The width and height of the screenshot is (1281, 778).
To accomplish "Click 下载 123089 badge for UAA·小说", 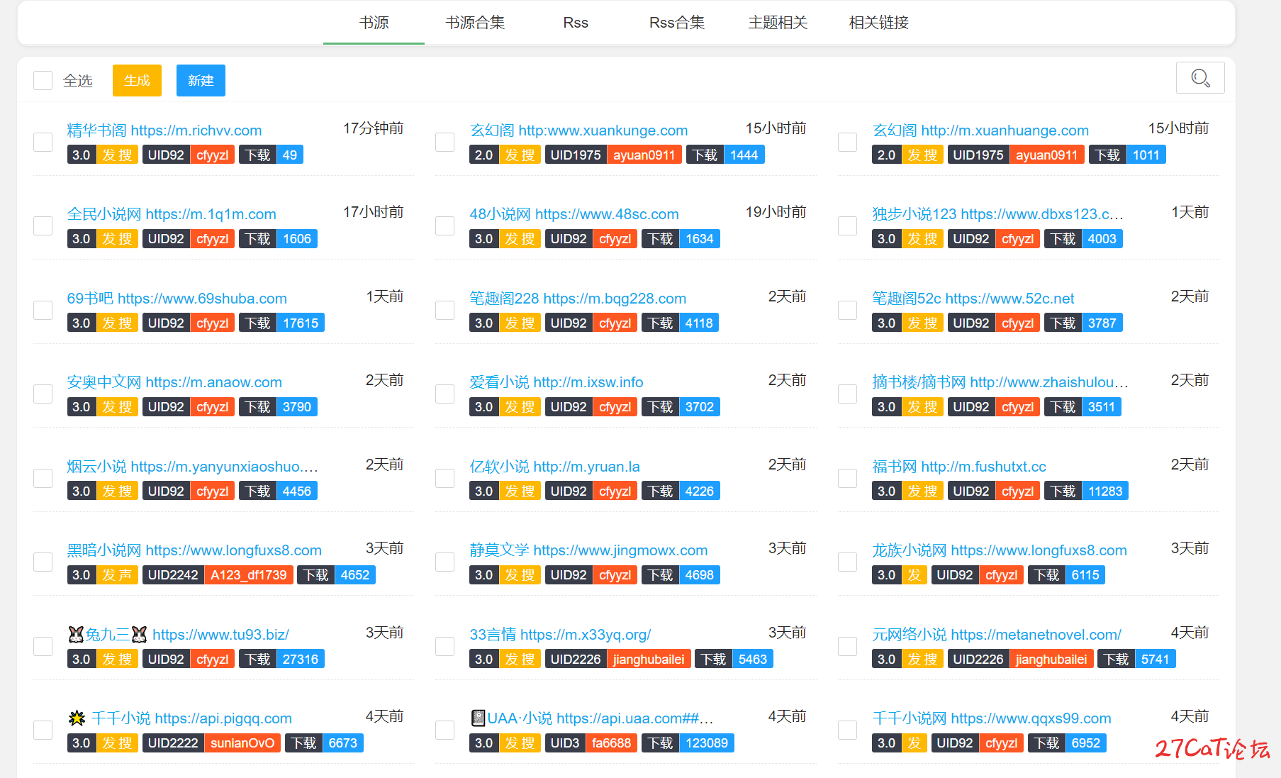I will pos(688,743).
